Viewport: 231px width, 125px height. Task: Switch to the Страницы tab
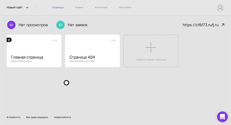[x=58, y=7]
